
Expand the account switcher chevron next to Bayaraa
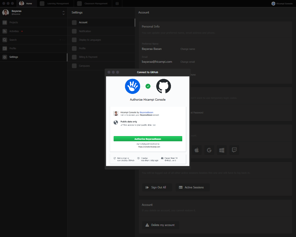pos(64,13)
